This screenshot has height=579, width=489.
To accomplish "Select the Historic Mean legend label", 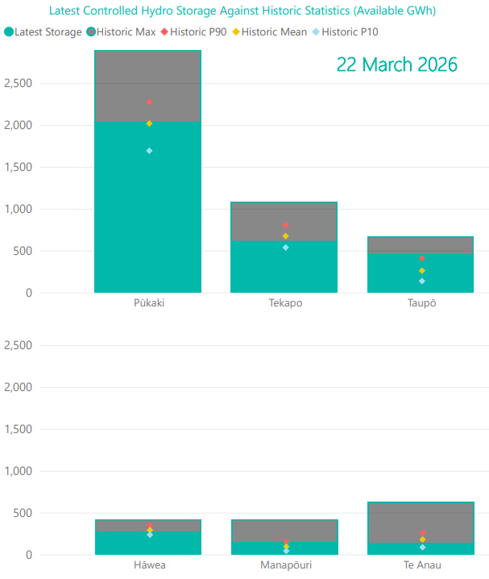I will pos(274,32).
